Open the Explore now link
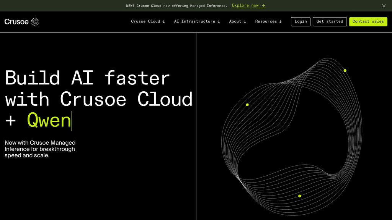 245,5
